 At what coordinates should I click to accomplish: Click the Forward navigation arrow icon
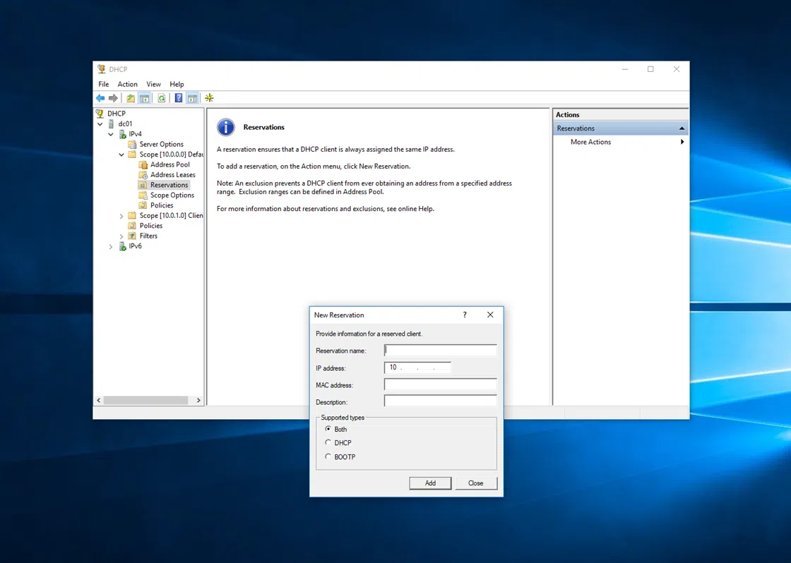pyautogui.click(x=112, y=98)
